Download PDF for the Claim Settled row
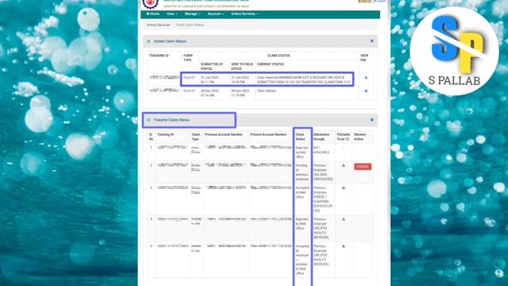Image resolution: width=508 pixels, height=286 pixels. [366, 91]
